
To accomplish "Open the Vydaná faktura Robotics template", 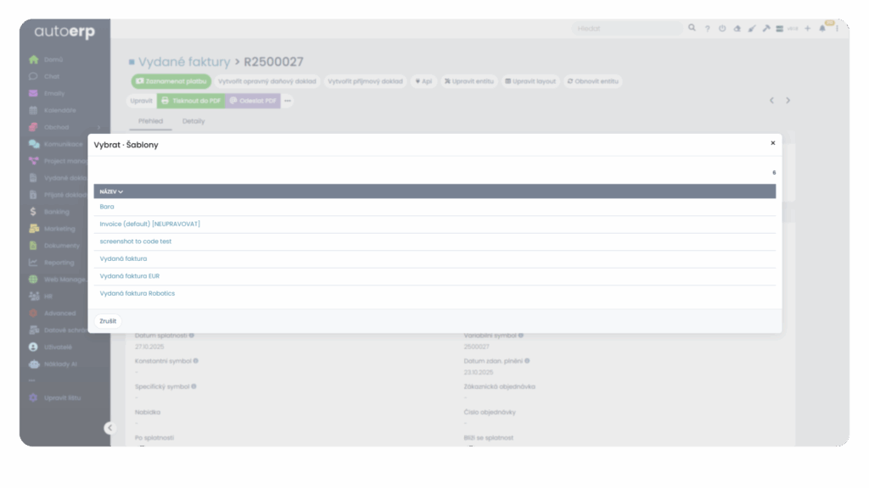I will pyautogui.click(x=137, y=293).
